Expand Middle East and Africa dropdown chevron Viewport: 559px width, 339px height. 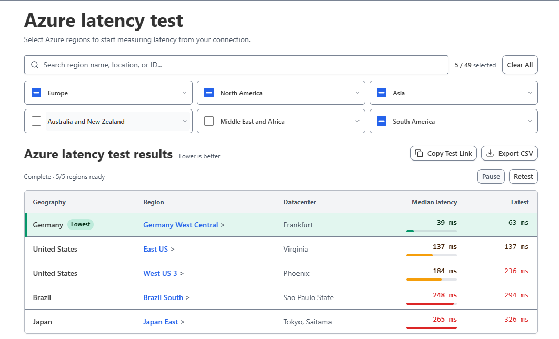click(x=357, y=121)
